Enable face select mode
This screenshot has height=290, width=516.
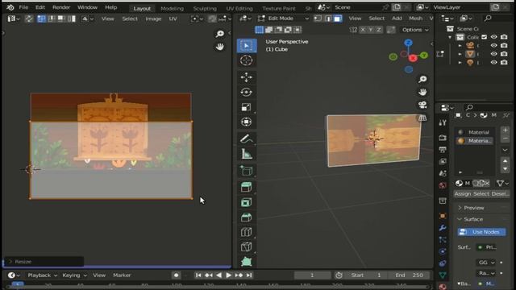338,19
